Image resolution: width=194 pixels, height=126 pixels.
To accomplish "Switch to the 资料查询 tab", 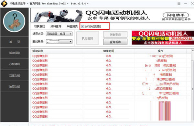I will coord(56,26).
